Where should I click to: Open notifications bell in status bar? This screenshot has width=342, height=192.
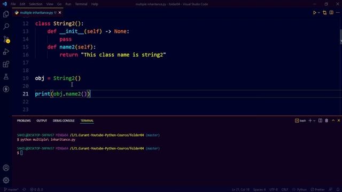click(338, 190)
